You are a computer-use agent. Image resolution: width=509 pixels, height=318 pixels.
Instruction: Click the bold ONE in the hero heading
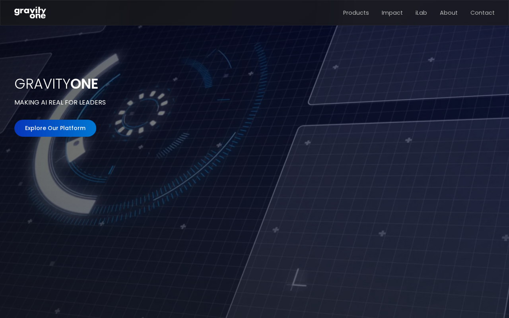84,84
